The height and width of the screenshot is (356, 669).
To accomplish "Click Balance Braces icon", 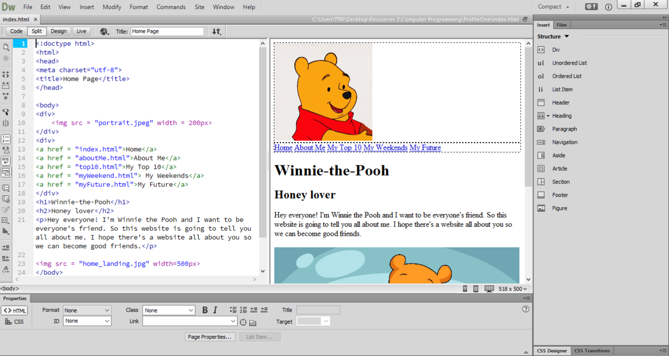I will click(x=6, y=123).
